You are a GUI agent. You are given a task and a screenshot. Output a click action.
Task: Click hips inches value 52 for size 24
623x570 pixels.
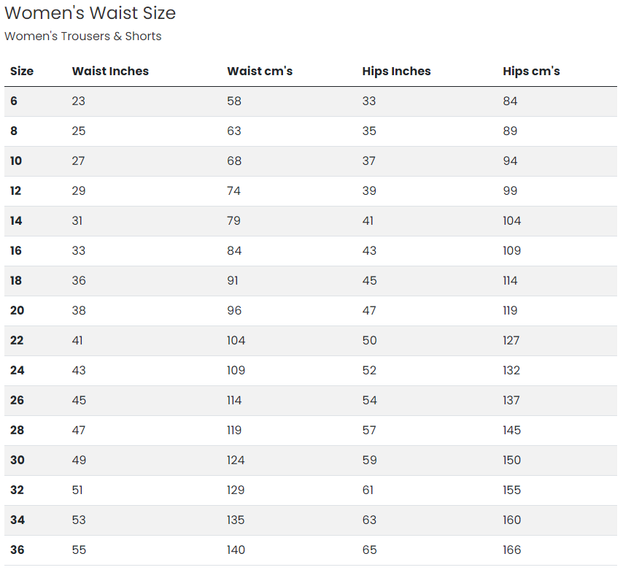click(369, 371)
